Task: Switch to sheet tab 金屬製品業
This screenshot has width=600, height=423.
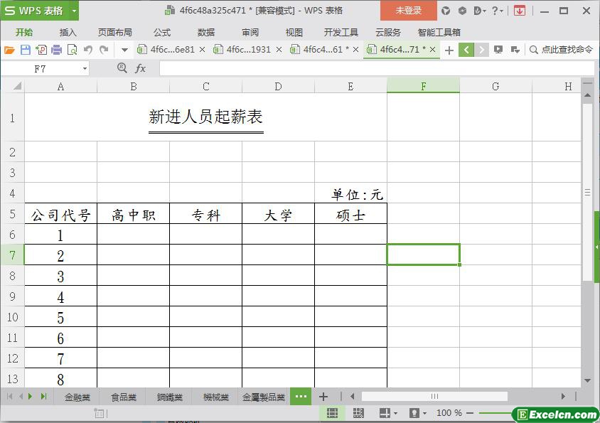Action: 264,397
